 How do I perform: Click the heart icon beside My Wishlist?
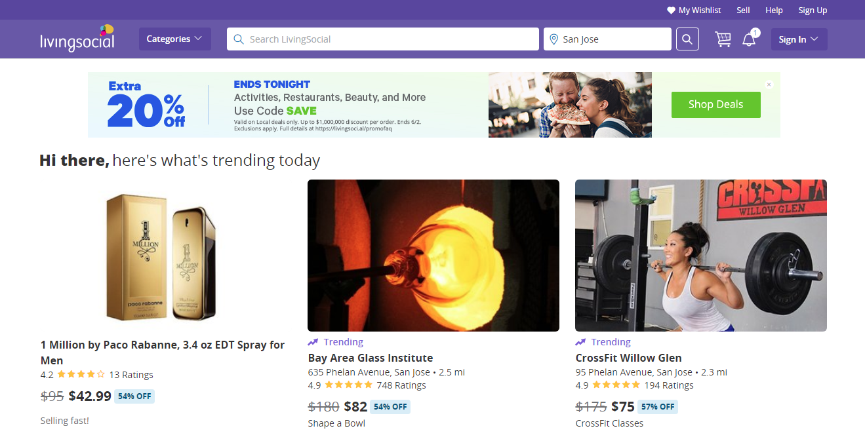pyautogui.click(x=671, y=10)
